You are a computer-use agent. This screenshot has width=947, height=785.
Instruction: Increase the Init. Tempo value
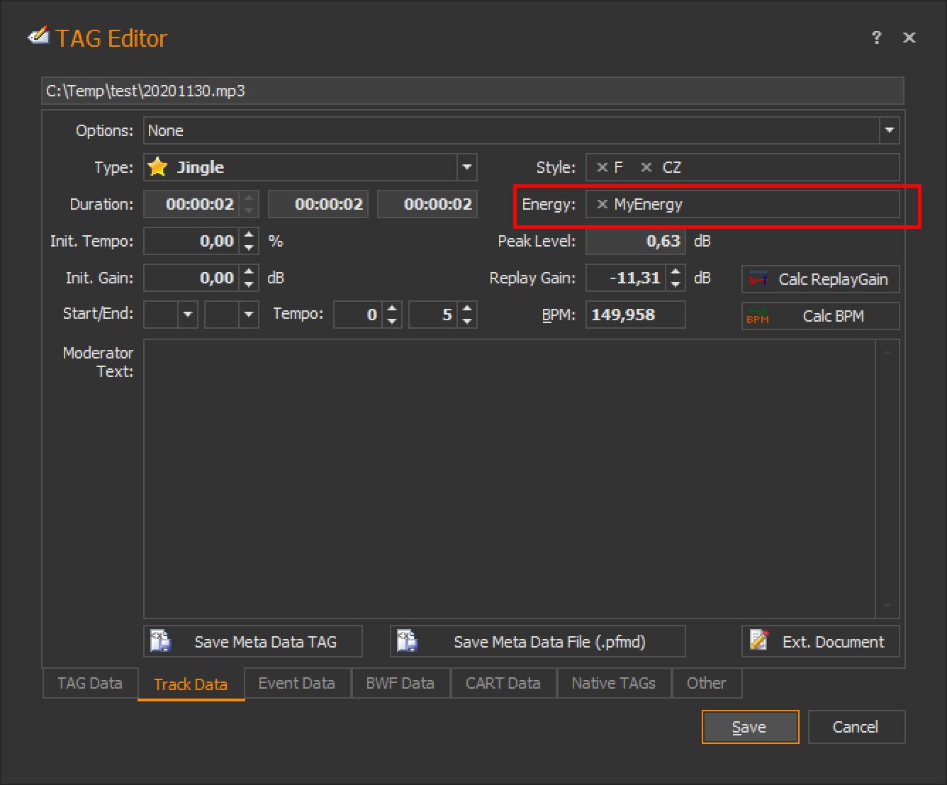(x=249, y=235)
